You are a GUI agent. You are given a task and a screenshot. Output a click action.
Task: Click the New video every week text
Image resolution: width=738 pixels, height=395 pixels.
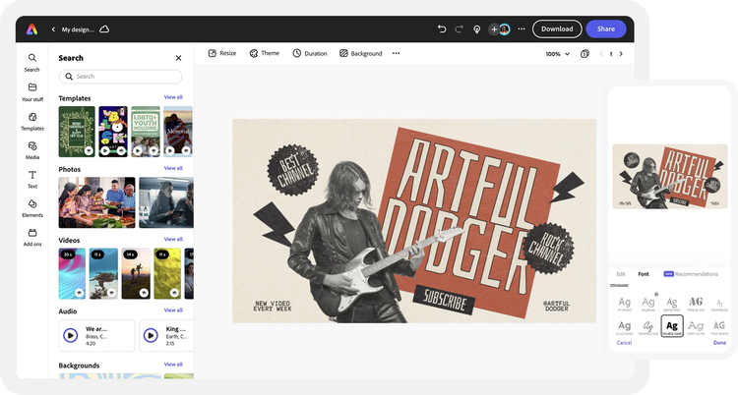pos(273,307)
